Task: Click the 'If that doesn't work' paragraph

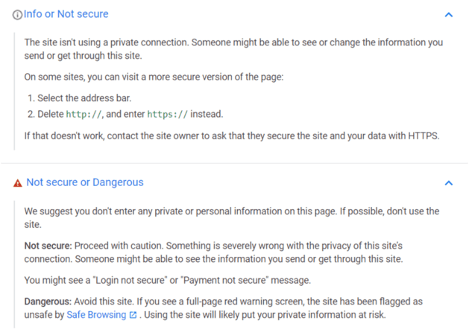Action: pos(233,135)
